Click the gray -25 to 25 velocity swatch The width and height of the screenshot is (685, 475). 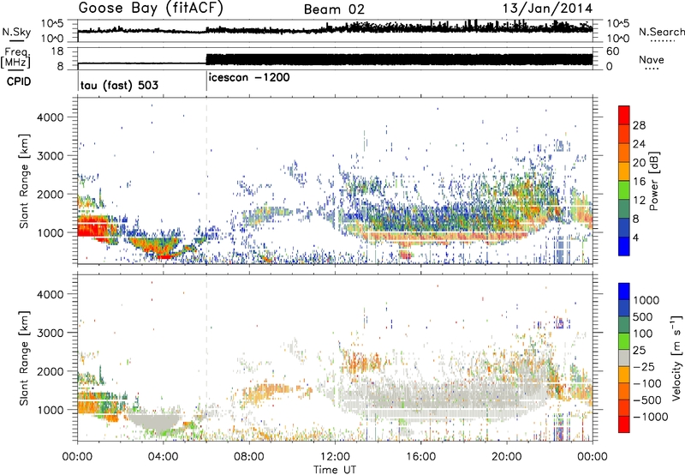coord(624,358)
